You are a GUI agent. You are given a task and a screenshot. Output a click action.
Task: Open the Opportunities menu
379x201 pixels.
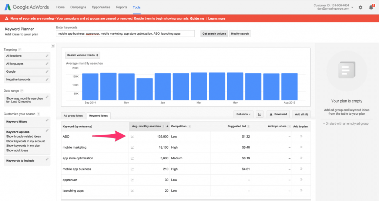[x=101, y=7]
